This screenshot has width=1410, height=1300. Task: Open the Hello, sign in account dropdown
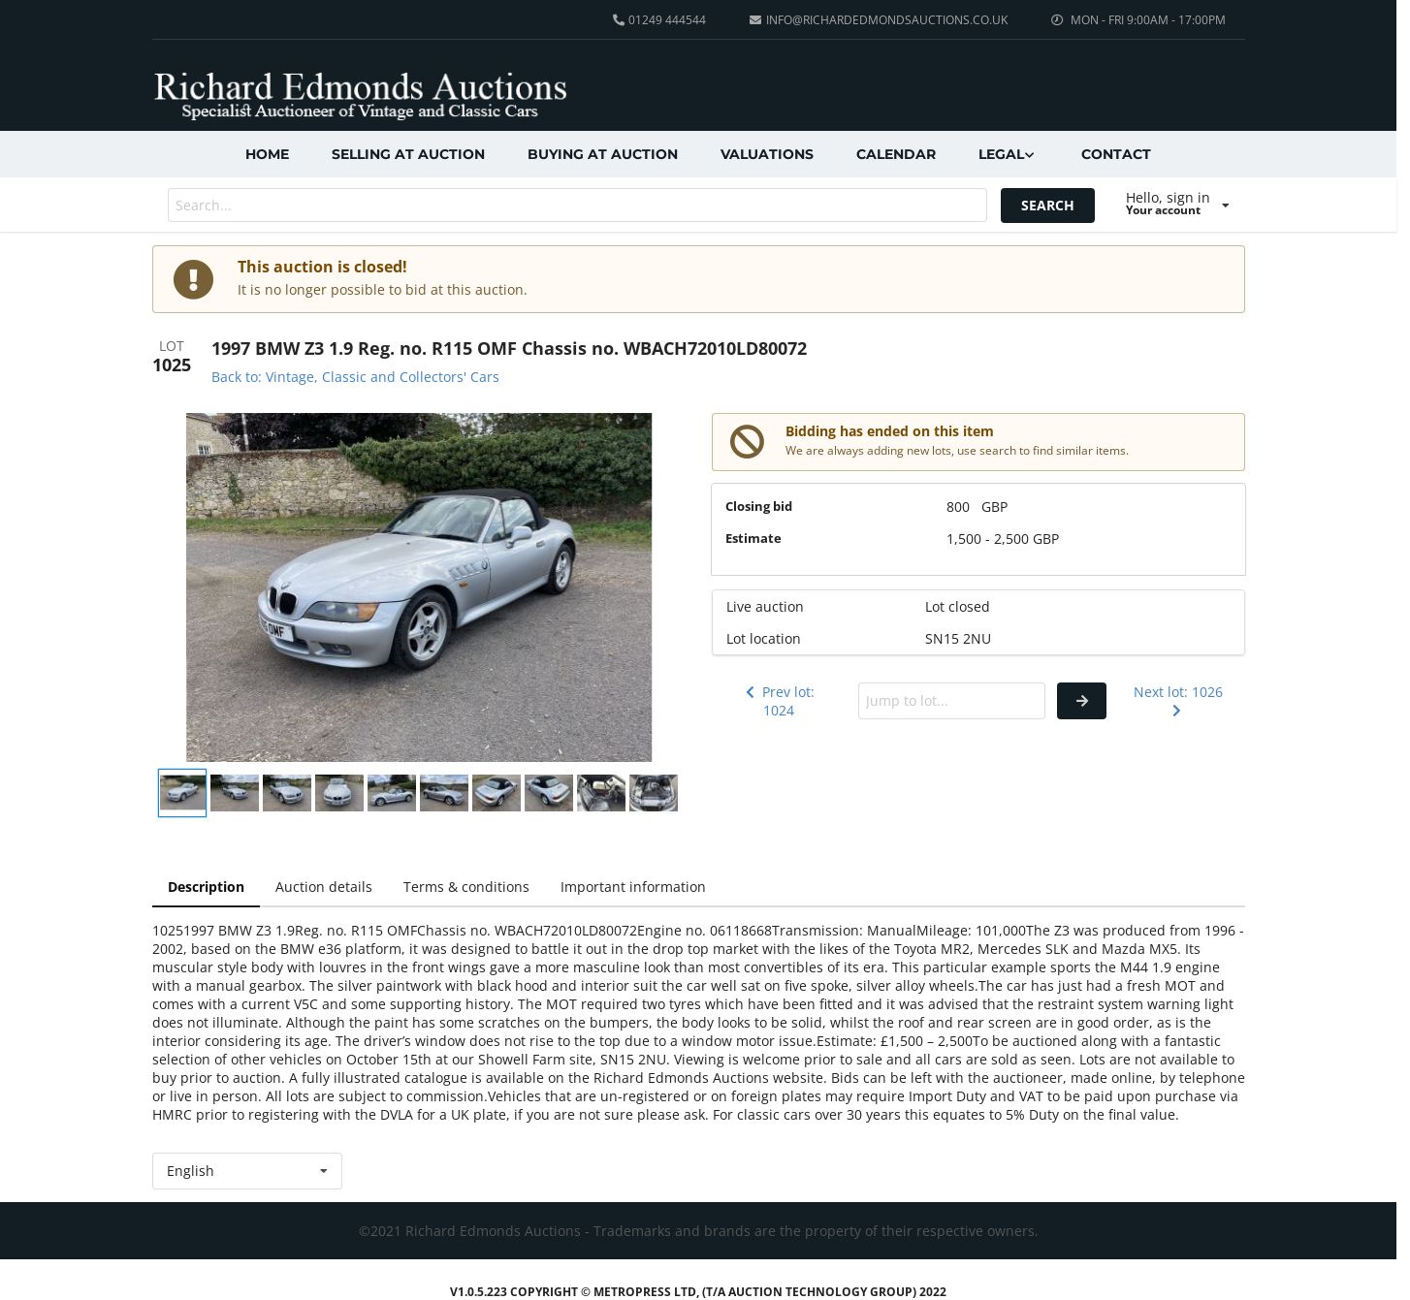click(x=1177, y=204)
